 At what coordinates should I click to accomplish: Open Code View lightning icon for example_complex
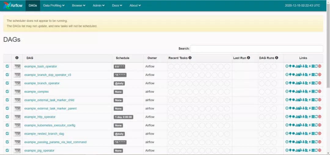tap(310, 91)
